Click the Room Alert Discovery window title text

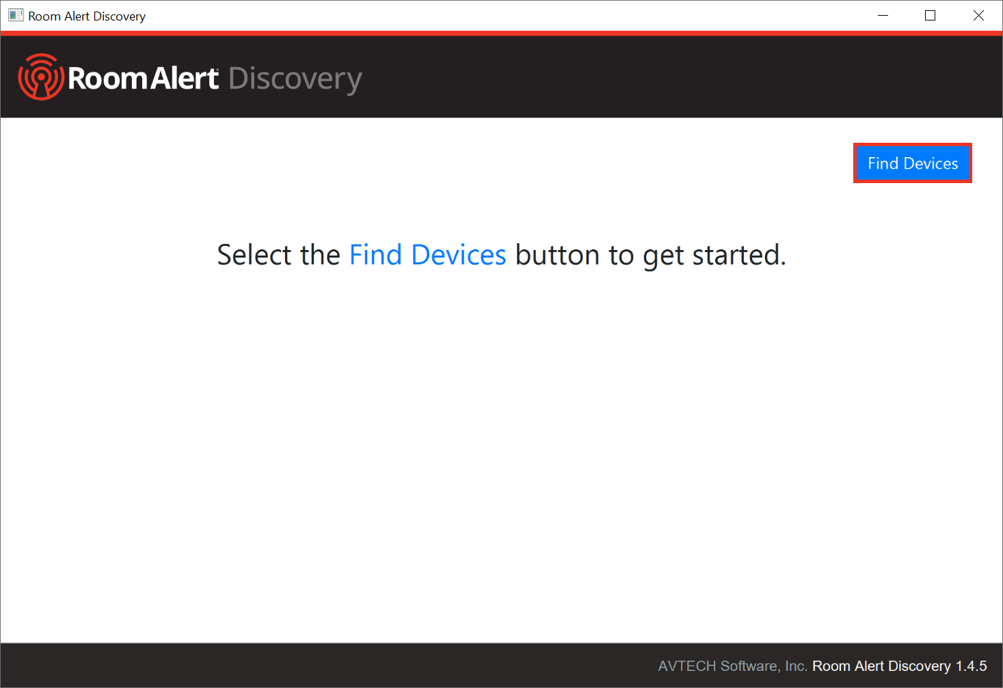[x=87, y=16]
